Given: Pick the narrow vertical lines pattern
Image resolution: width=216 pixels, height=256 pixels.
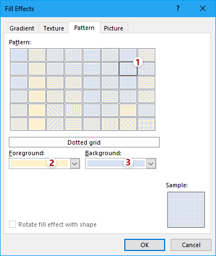Looking at the screenshot, I should [x=73, y=83].
